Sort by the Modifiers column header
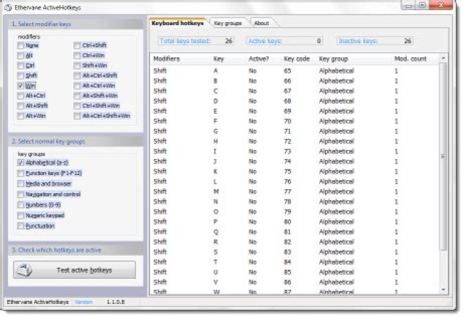 (x=166, y=59)
